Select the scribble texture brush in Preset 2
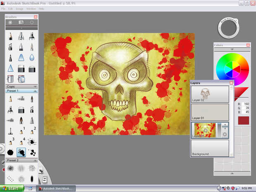256x192 pixels. click(10, 168)
